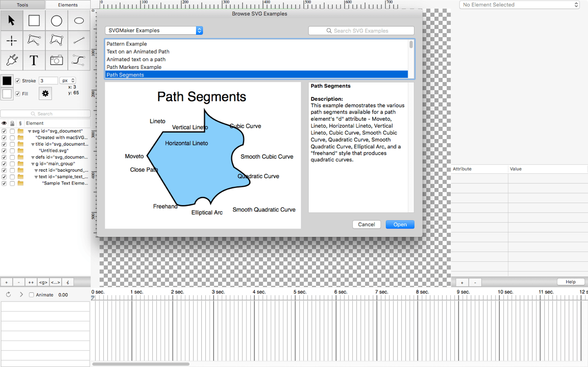Screen dimensions: 588x367
Task: Click the Open button
Action: [400, 225]
